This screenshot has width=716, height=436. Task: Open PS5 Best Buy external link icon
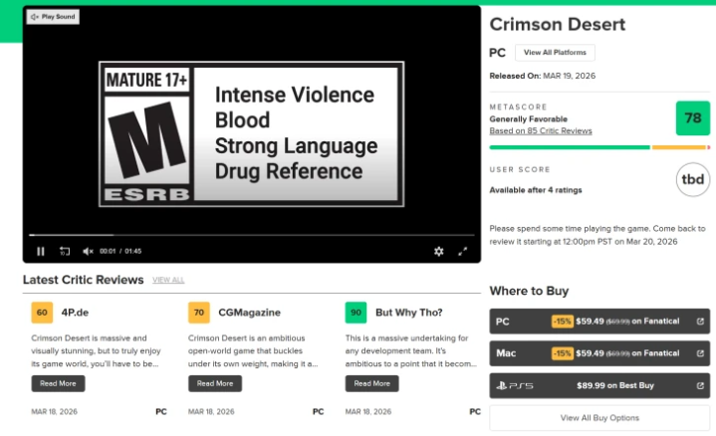pos(700,386)
